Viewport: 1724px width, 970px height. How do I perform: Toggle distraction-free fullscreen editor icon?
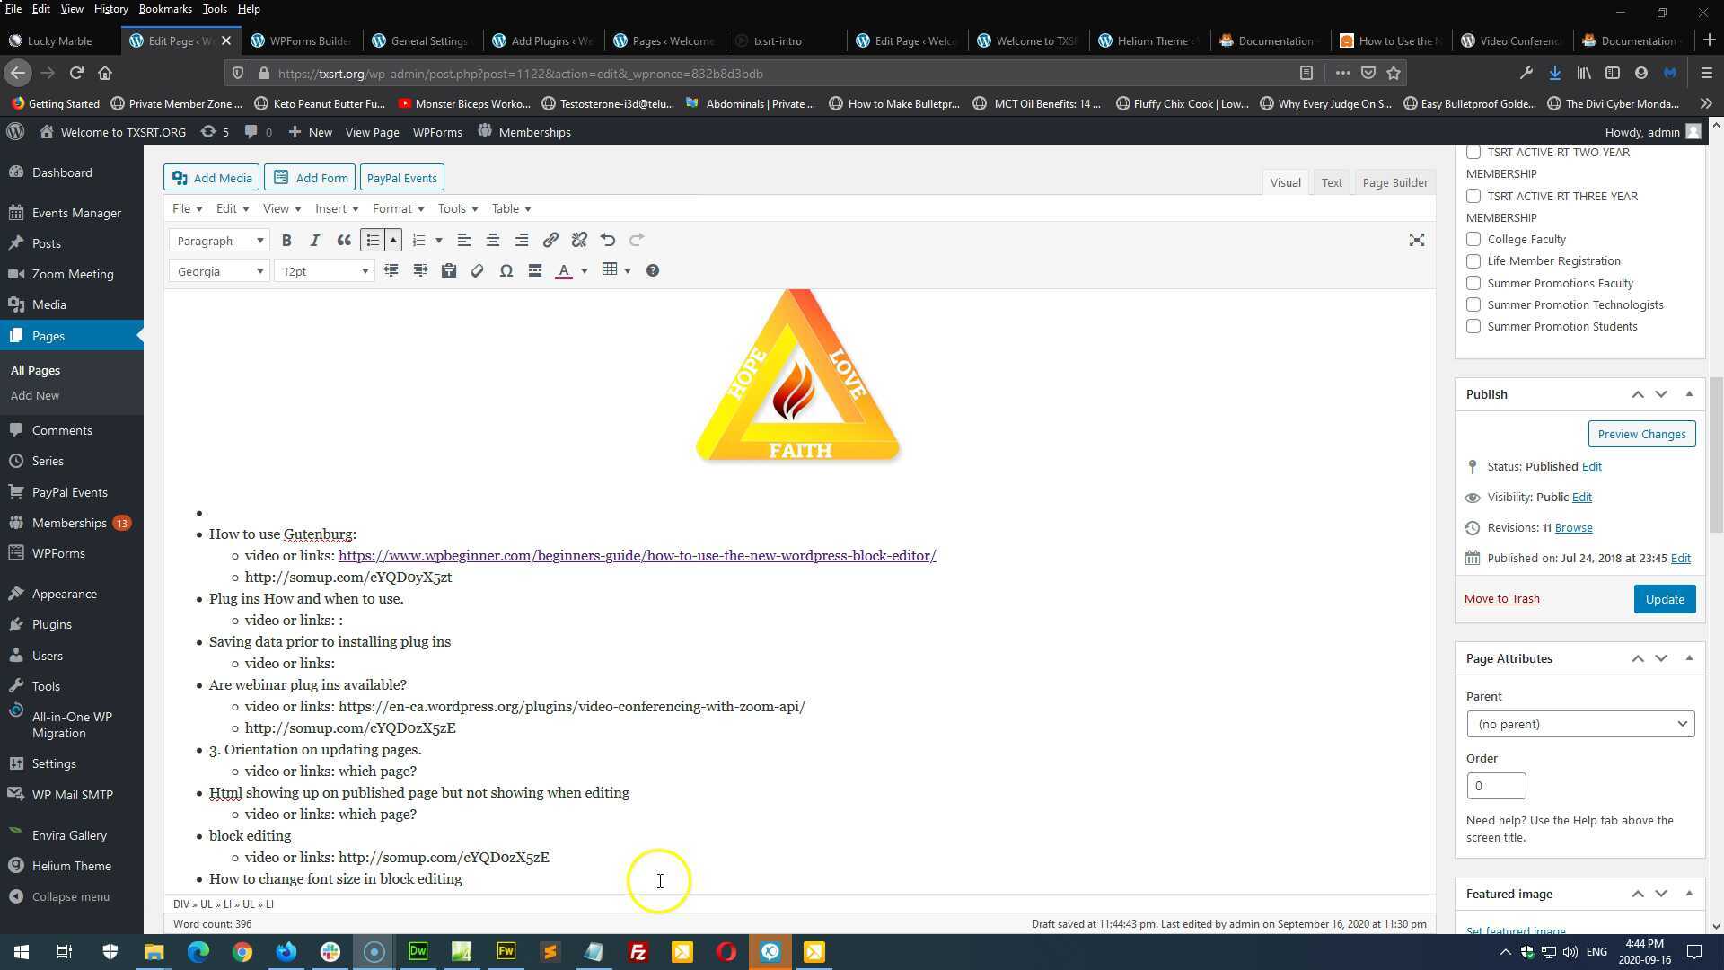point(1416,241)
